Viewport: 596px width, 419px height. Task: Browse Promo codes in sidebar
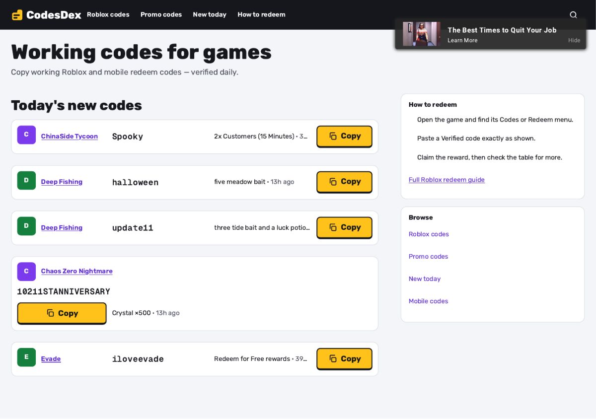[x=428, y=257]
